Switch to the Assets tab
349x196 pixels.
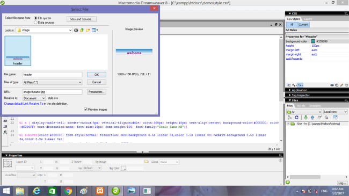click(x=301, y=106)
